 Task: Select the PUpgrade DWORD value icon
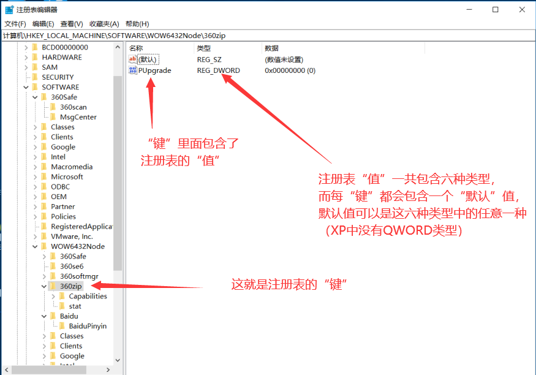tap(133, 70)
